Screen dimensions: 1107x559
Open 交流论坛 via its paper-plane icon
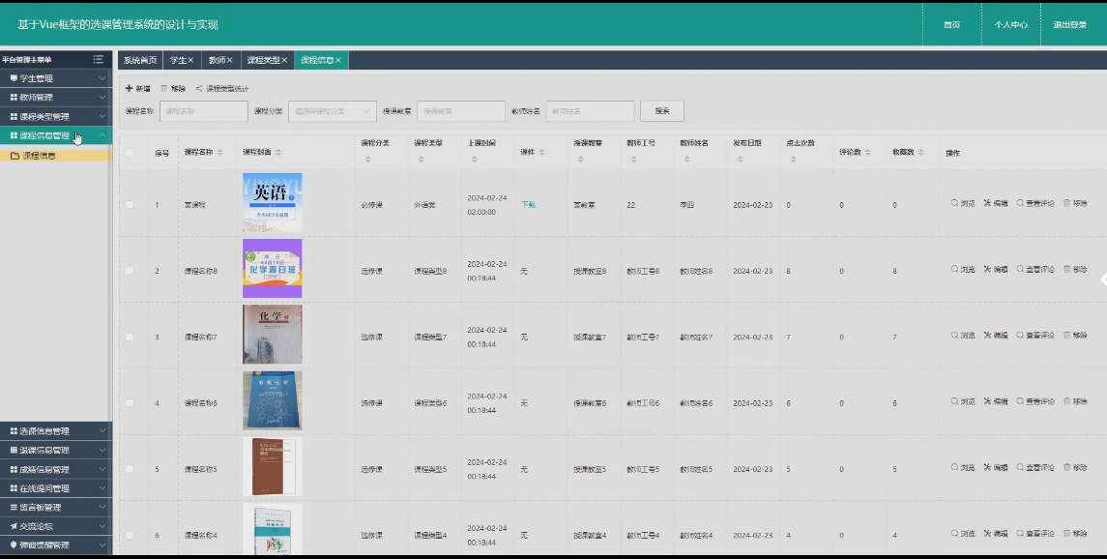tap(15, 526)
